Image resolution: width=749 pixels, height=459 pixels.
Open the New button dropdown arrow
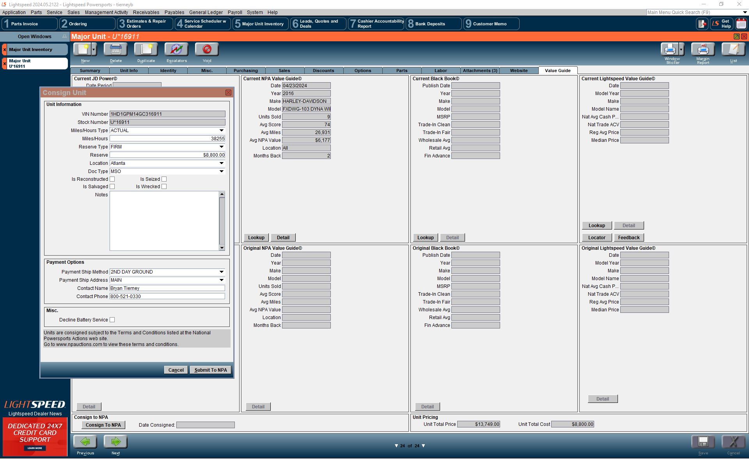(x=94, y=49)
